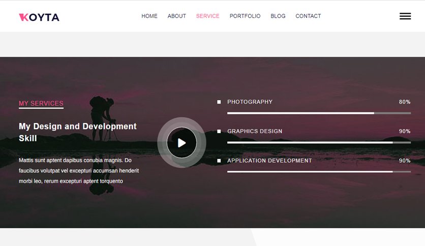Navigate to the Blog menu item
This screenshot has height=246, width=425.
[278, 16]
